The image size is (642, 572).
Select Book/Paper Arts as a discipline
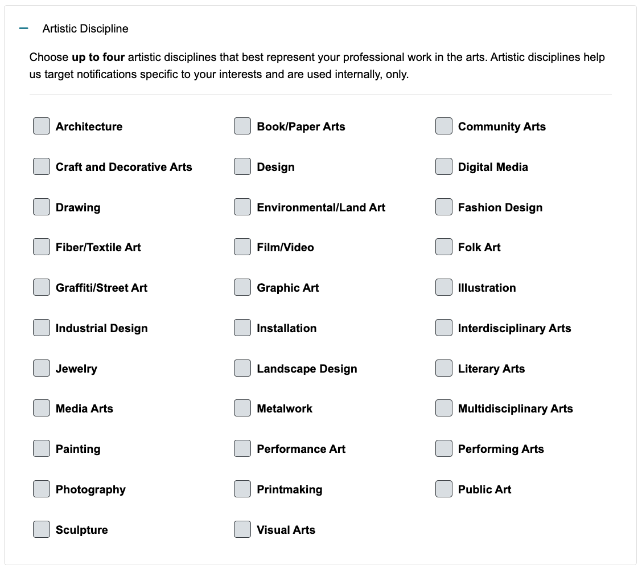tap(242, 126)
